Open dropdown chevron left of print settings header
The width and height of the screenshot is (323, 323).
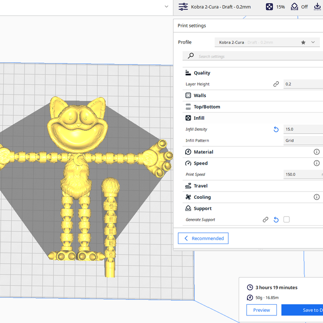coord(166,7)
